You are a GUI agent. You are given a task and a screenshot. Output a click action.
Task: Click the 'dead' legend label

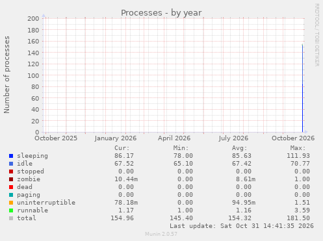click(x=25, y=187)
